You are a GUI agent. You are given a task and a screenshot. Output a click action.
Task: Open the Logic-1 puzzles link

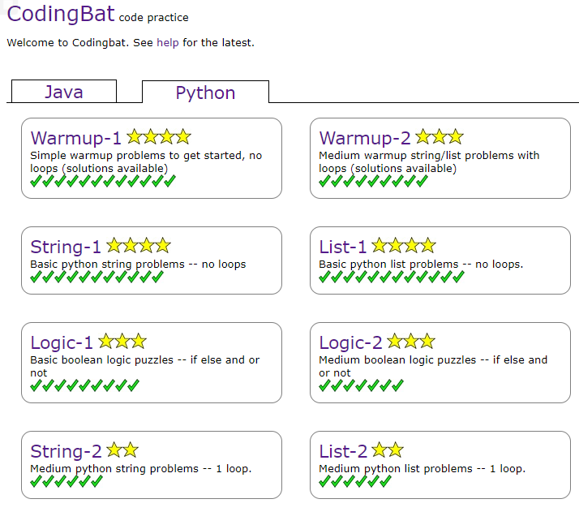62,342
